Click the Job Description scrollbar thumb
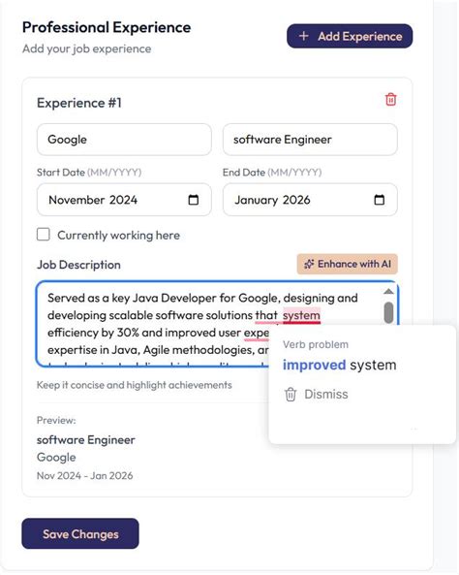Image resolution: width=459 pixels, height=575 pixels. point(388,313)
